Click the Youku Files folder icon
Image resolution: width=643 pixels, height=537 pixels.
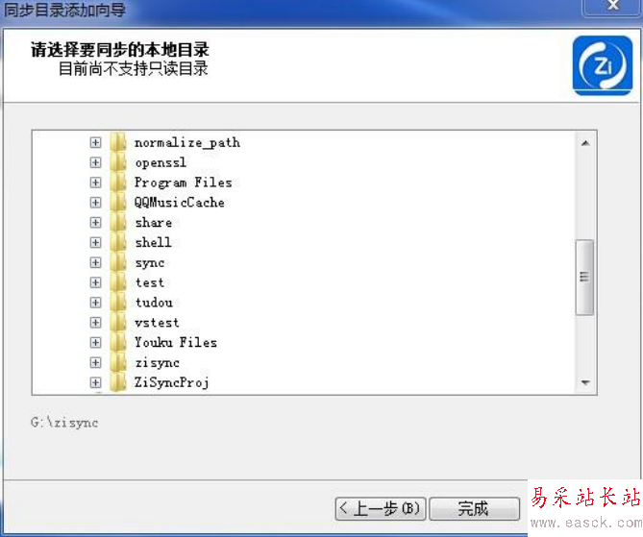coord(118,342)
